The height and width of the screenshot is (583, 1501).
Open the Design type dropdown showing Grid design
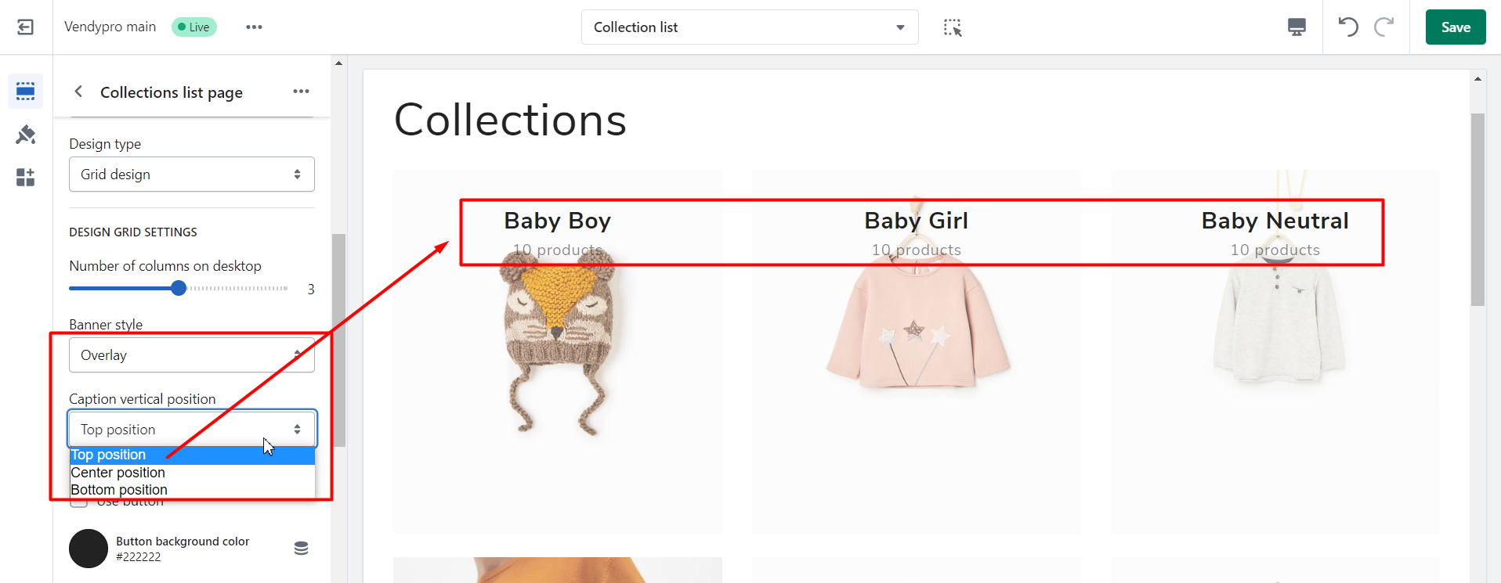tap(190, 174)
